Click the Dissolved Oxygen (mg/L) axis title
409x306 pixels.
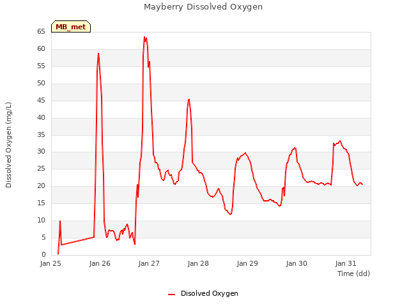click(8, 145)
